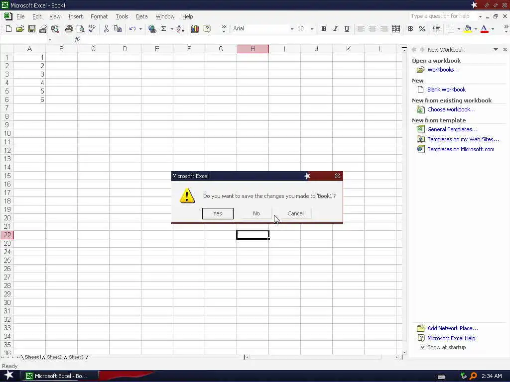Image resolution: width=510 pixels, height=382 pixels.
Task: Open Templates on Microsoft.com link
Action: tap(461, 149)
